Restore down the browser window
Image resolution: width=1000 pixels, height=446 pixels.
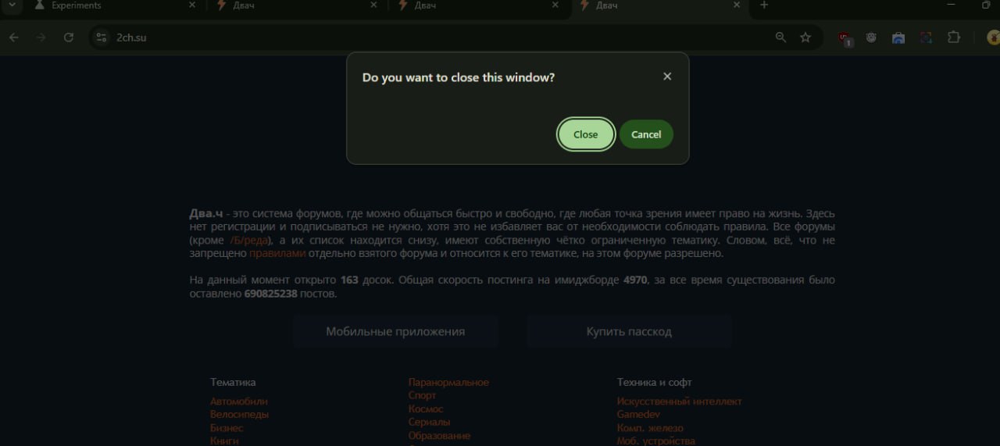coord(987,5)
